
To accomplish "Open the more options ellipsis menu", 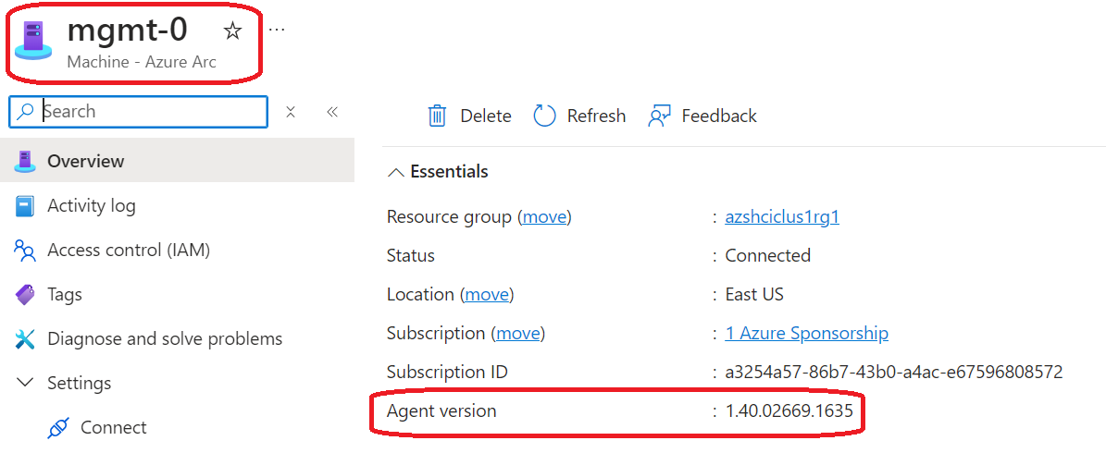I will [277, 30].
